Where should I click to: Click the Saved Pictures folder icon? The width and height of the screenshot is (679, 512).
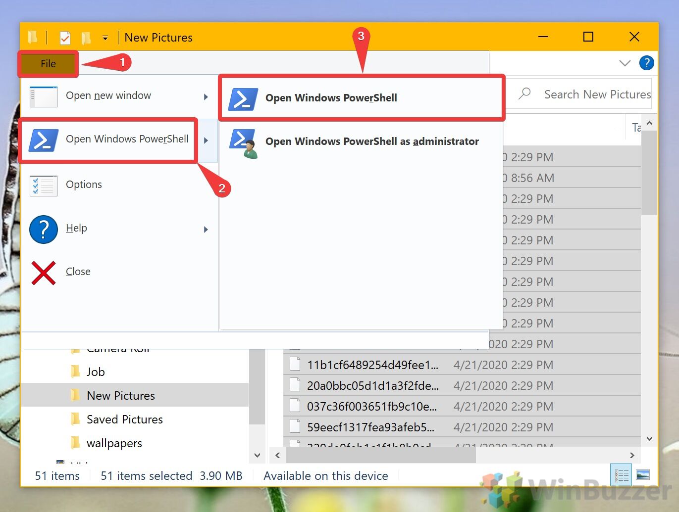click(x=75, y=419)
